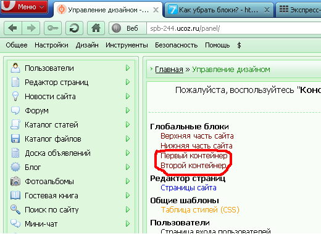Viewport: 321px width, 234px height.
Task: Open the Дизайн menu
Action: tap(87, 45)
